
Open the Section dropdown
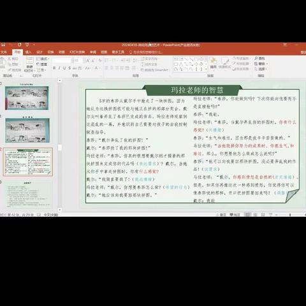click(41, 69)
